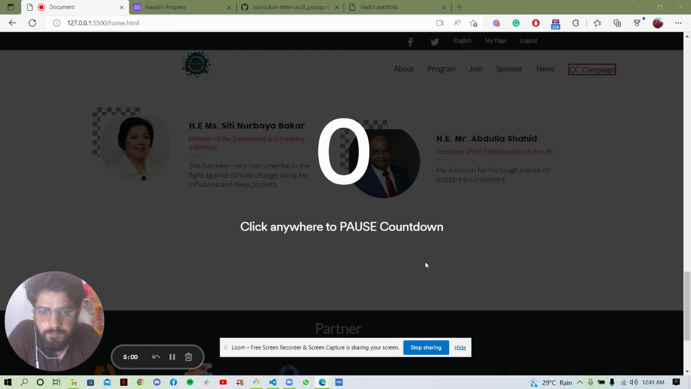Click Abdulla Shahid's photo
This screenshot has width=691, height=389.
pos(384,163)
